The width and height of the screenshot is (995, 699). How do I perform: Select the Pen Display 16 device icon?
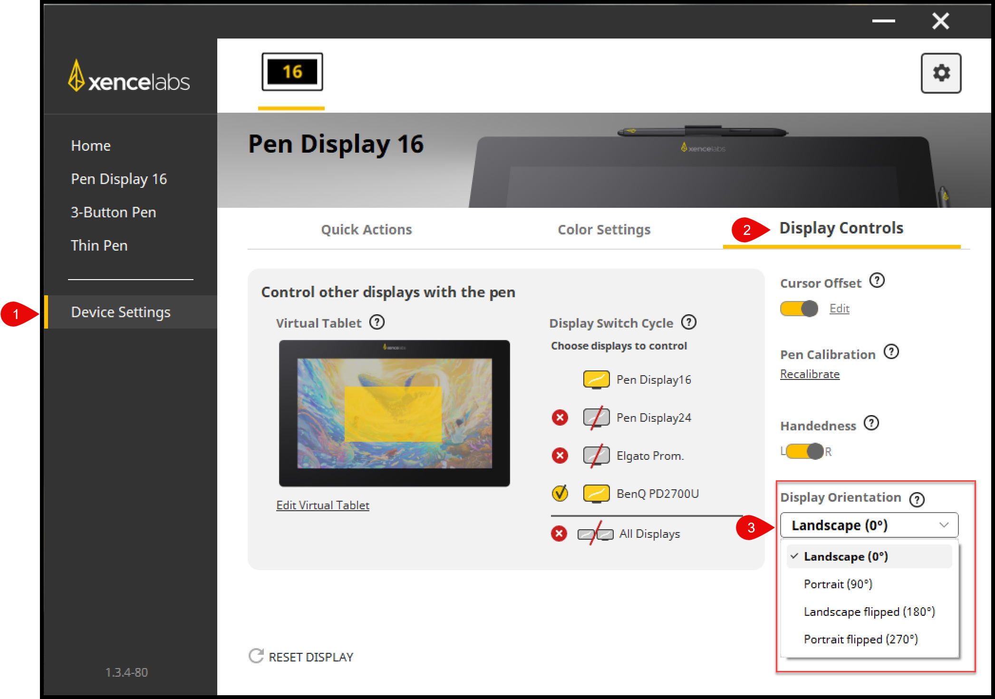tap(292, 72)
